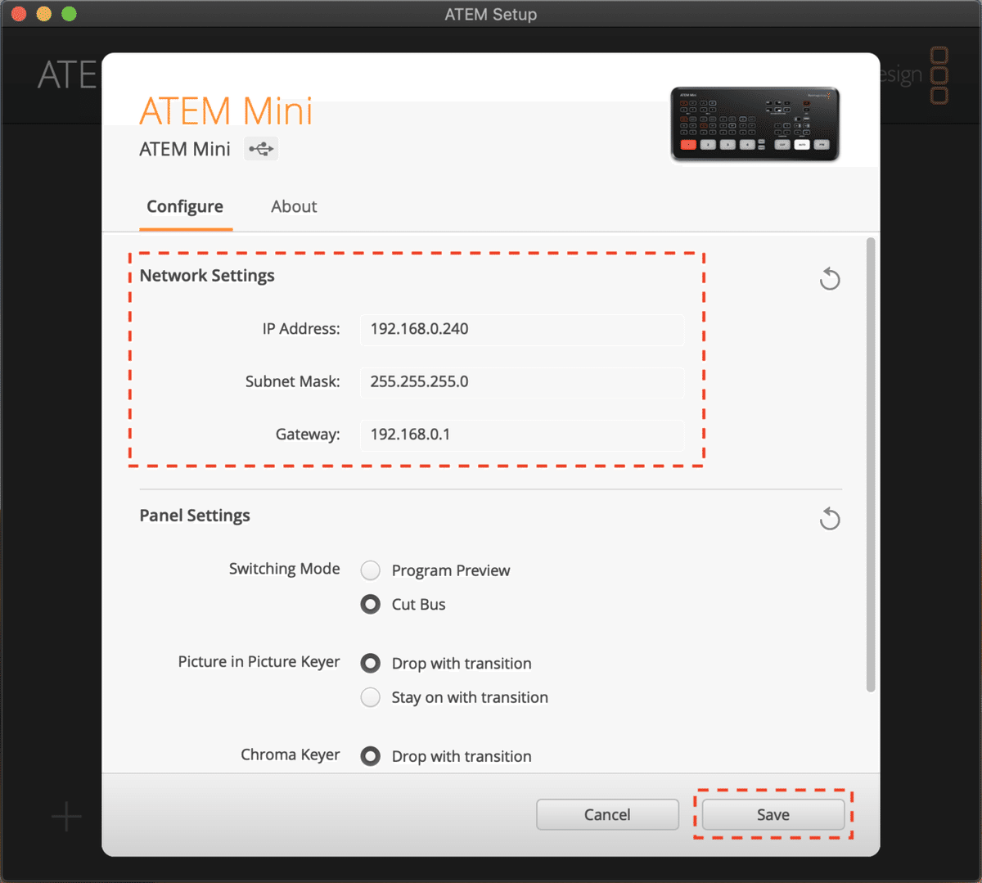The width and height of the screenshot is (982, 883).
Task: Click the USB connection icon beside ATEM Mini
Action: coord(261,149)
